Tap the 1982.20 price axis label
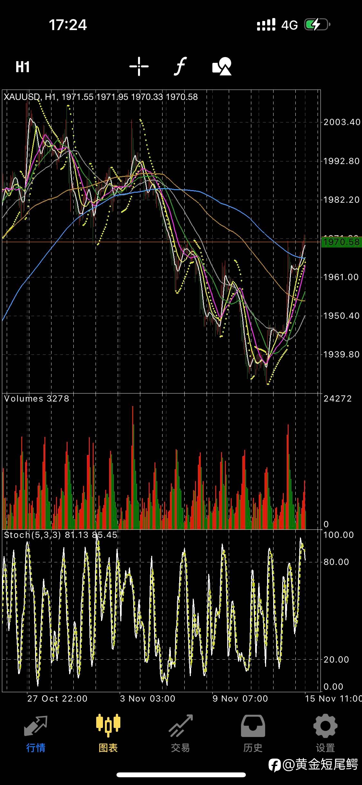Viewport: 362px width, 785px height. pos(341,200)
